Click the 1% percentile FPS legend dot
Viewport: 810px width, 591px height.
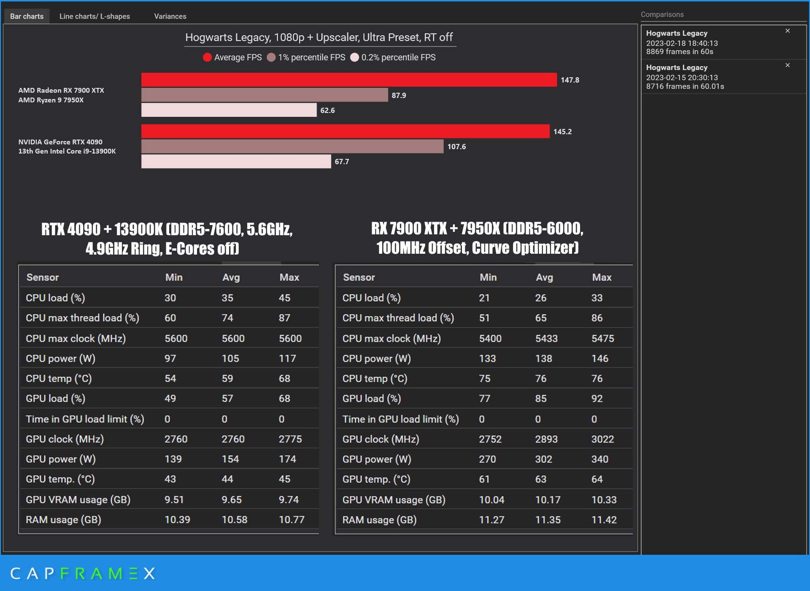click(x=272, y=57)
